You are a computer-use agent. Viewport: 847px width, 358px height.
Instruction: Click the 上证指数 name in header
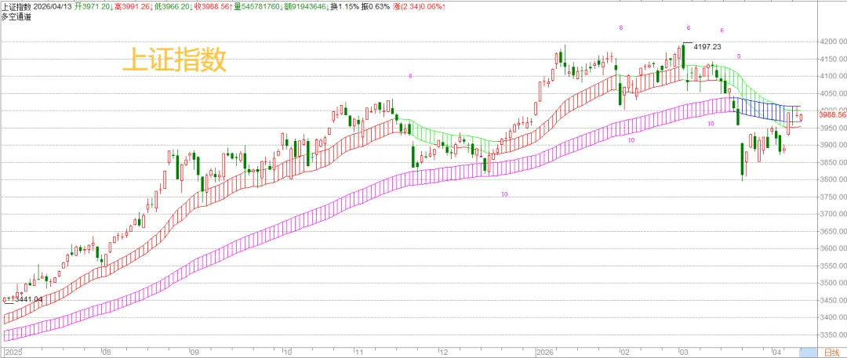tap(16, 7)
